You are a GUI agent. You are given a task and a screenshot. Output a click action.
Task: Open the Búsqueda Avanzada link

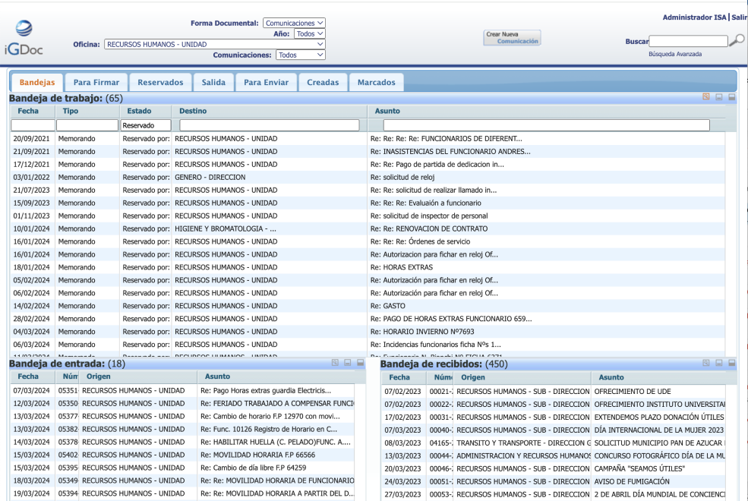tap(675, 54)
